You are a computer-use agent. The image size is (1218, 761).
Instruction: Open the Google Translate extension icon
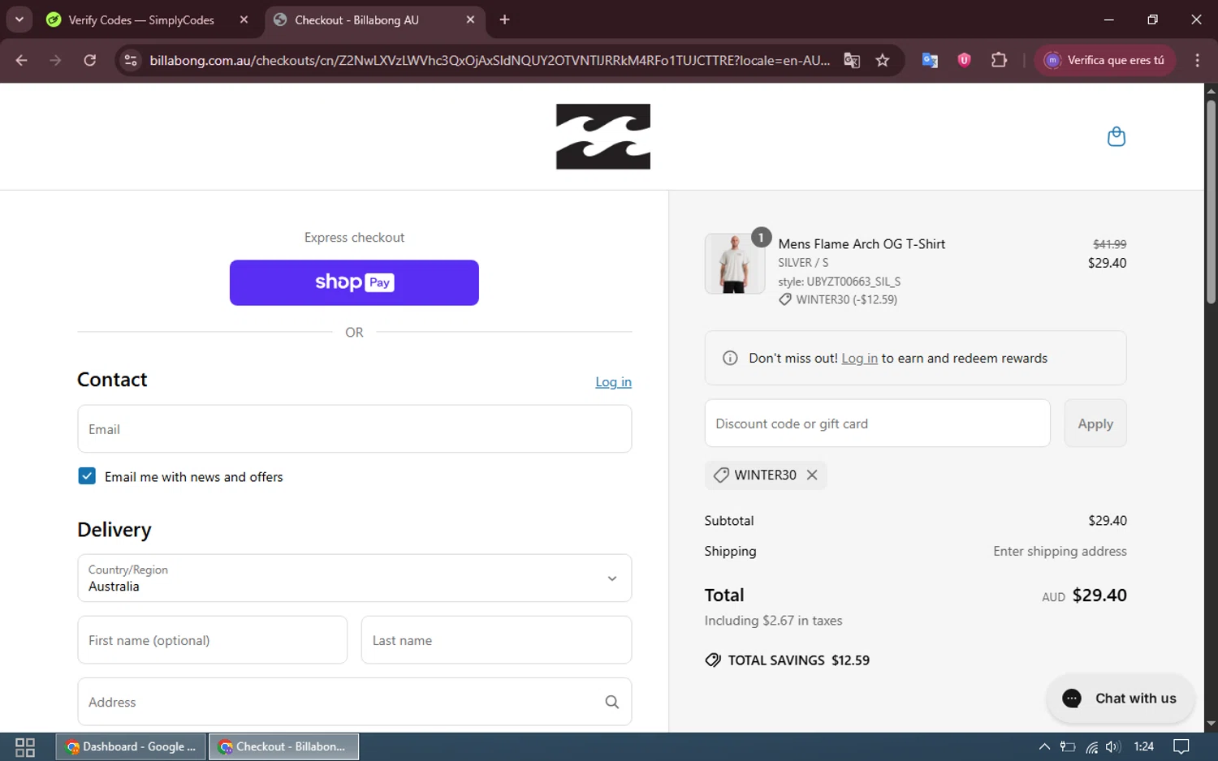pos(930,60)
